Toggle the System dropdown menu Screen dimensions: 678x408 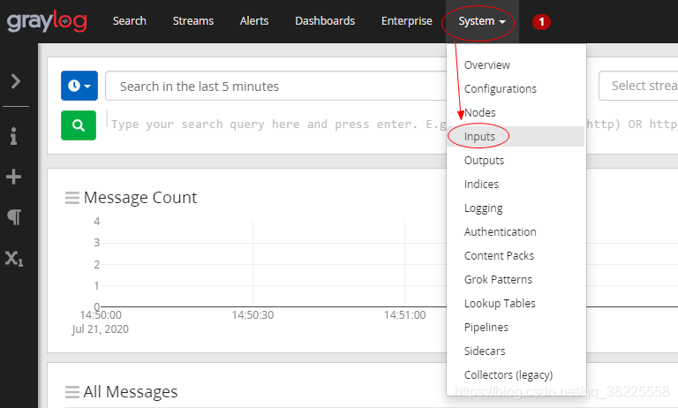482,21
